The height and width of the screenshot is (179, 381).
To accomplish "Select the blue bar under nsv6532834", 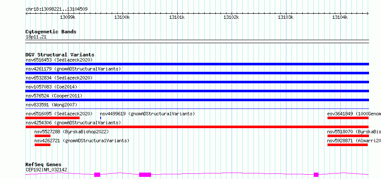I will point(197,82).
